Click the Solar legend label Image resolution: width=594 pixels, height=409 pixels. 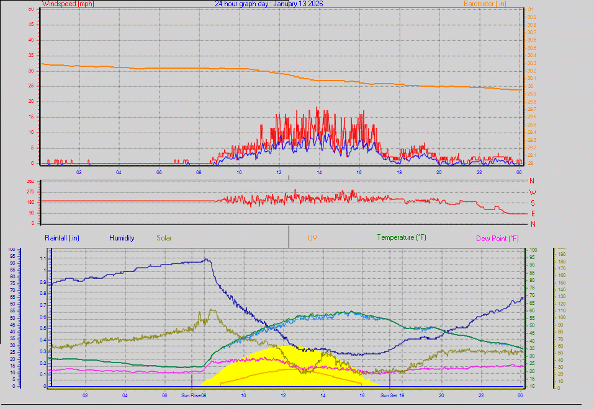click(164, 238)
